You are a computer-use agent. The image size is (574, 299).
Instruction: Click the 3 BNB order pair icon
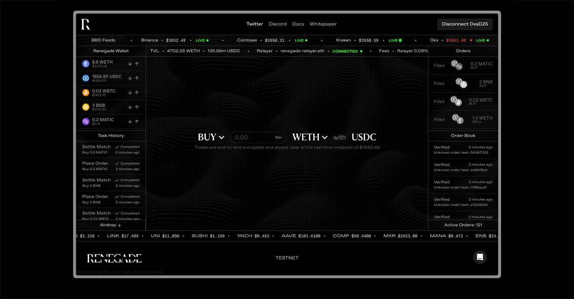(461, 83)
